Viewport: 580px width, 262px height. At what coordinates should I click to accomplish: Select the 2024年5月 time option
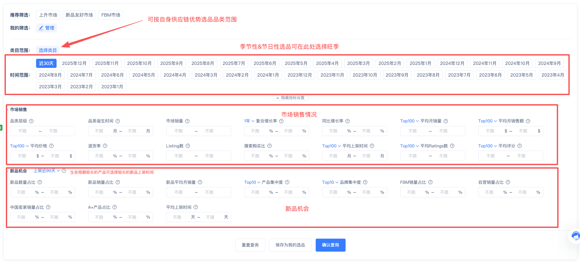pyautogui.click(x=143, y=75)
